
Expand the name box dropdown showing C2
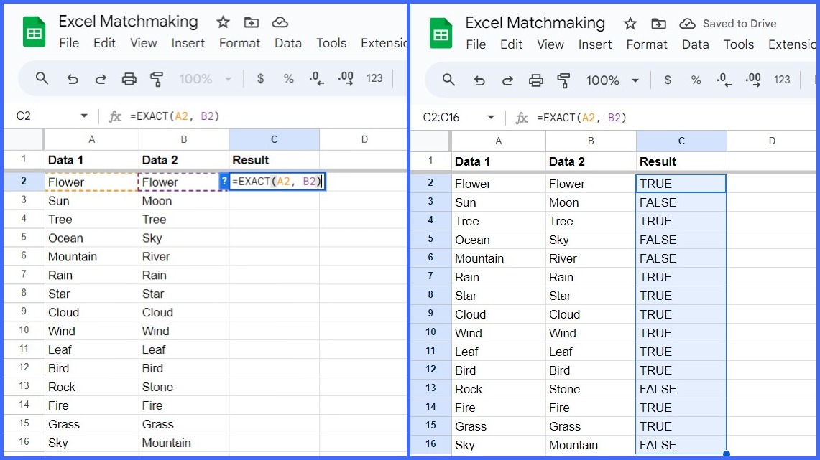coord(83,115)
